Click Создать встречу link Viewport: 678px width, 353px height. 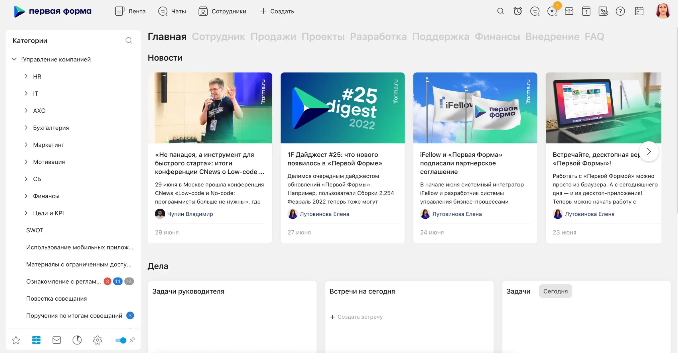(x=356, y=317)
